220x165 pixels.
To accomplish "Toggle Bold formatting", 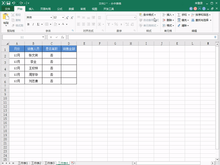I will (28, 24).
